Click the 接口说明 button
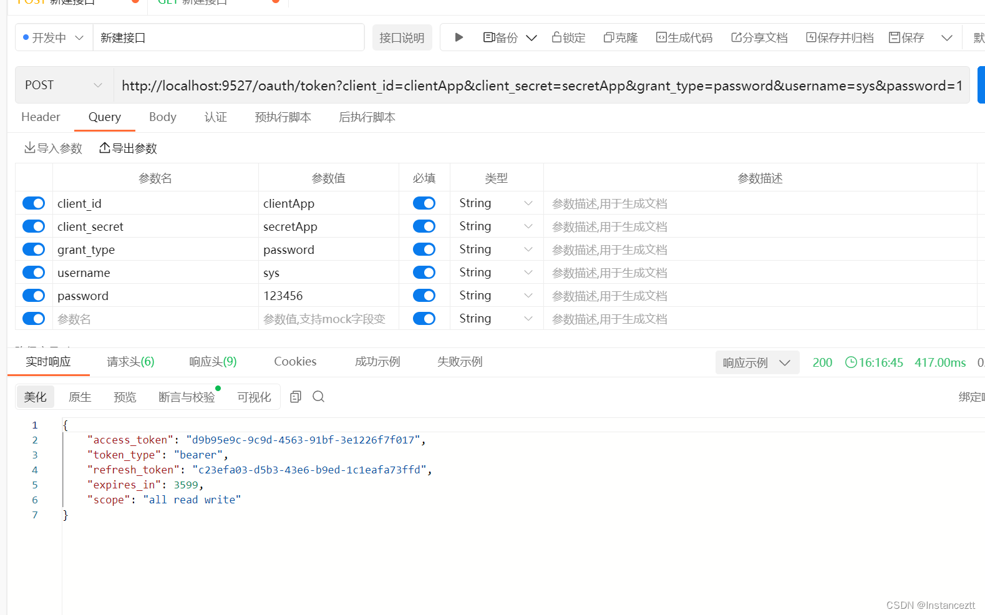This screenshot has height=615, width=985. point(402,37)
